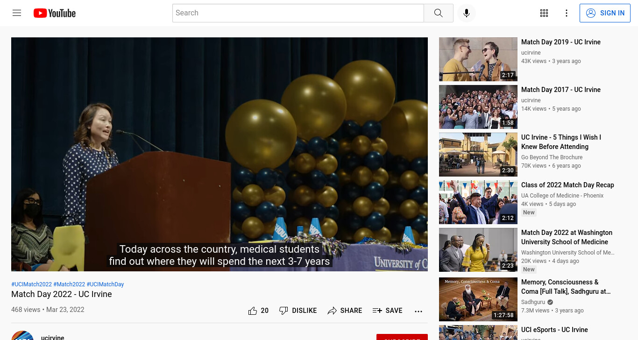Dislike this video
This screenshot has width=638, height=340.
298,311
